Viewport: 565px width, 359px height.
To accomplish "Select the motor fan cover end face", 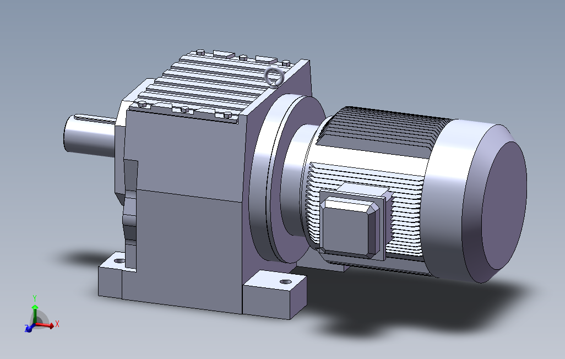I will point(504,205).
